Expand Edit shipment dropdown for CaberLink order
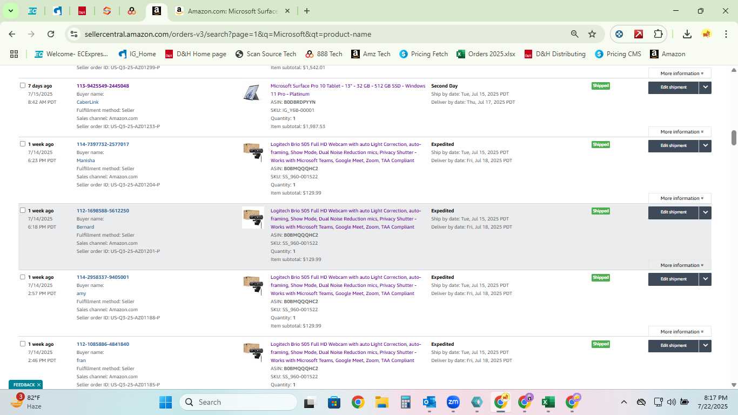 [x=705, y=87]
